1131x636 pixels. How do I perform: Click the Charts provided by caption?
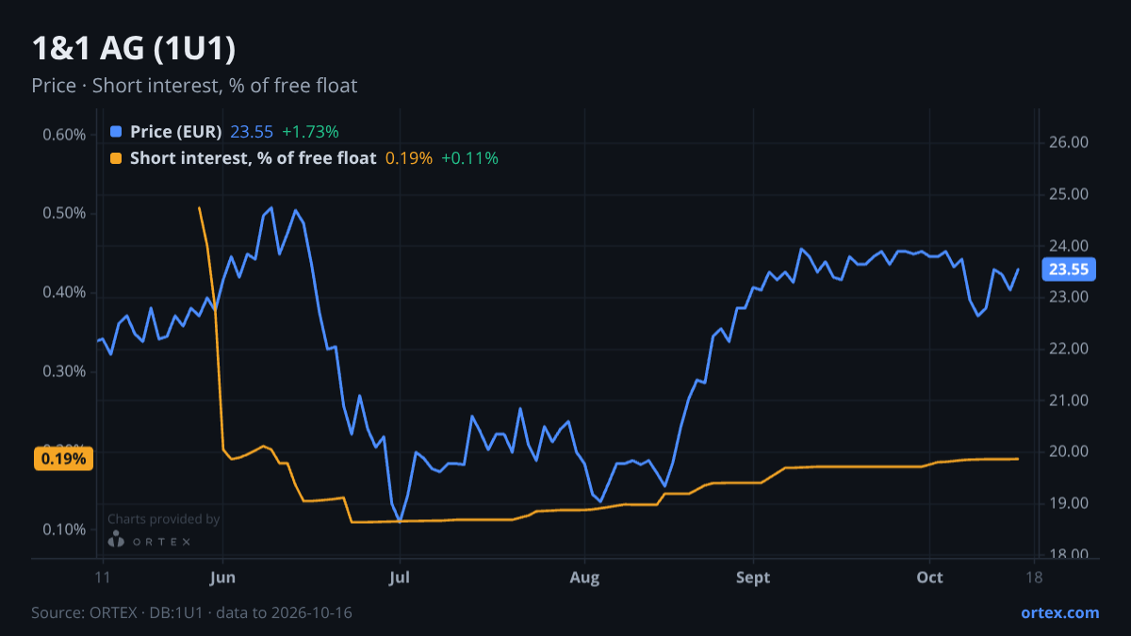(164, 519)
